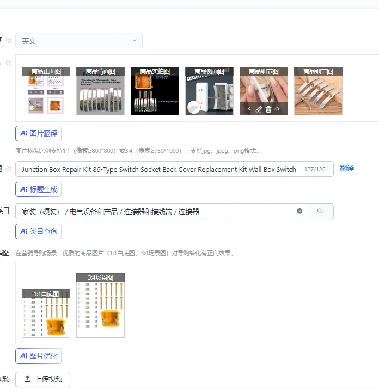
Task: Select the 商品正面图 thumbnail
Action: (46, 91)
